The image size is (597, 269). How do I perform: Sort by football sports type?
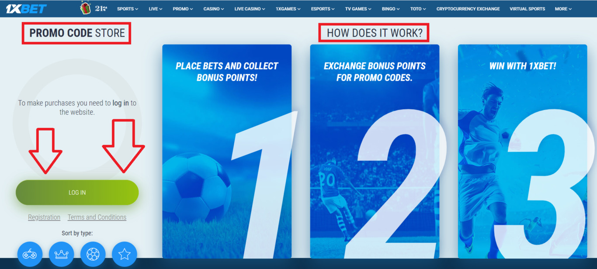[x=93, y=254]
